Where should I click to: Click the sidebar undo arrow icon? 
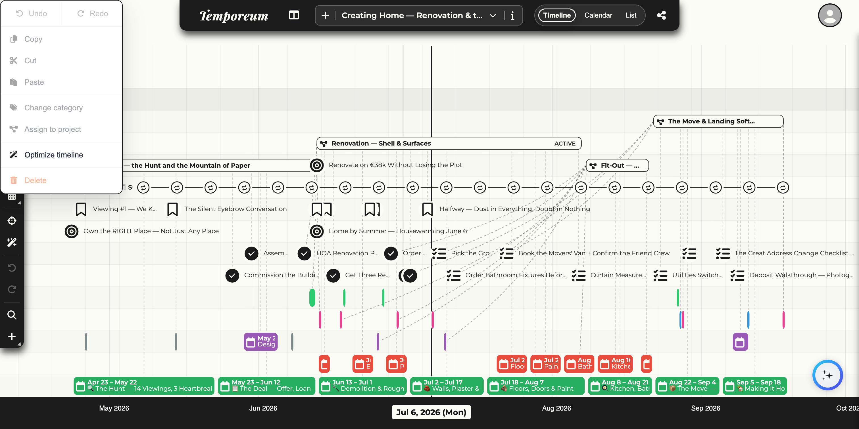(12, 268)
